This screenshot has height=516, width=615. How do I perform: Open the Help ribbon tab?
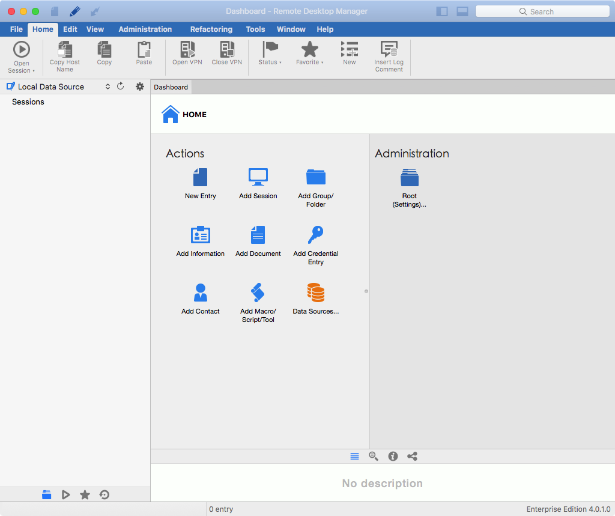tap(325, 29)
